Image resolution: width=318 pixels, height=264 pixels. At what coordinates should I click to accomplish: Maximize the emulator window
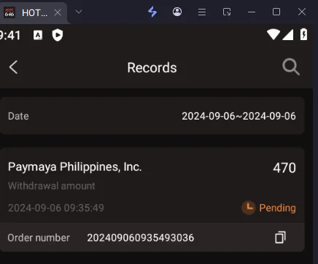coord(276,12)
